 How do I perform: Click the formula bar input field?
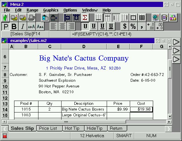click(x=125, y=34)
